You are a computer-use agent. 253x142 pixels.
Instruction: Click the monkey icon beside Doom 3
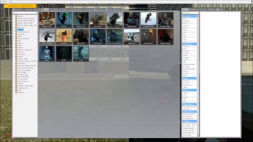(x=16, y=43)
